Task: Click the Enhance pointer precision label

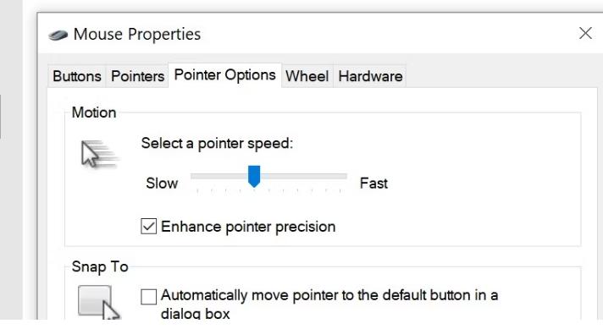Action: click(248, 227)
